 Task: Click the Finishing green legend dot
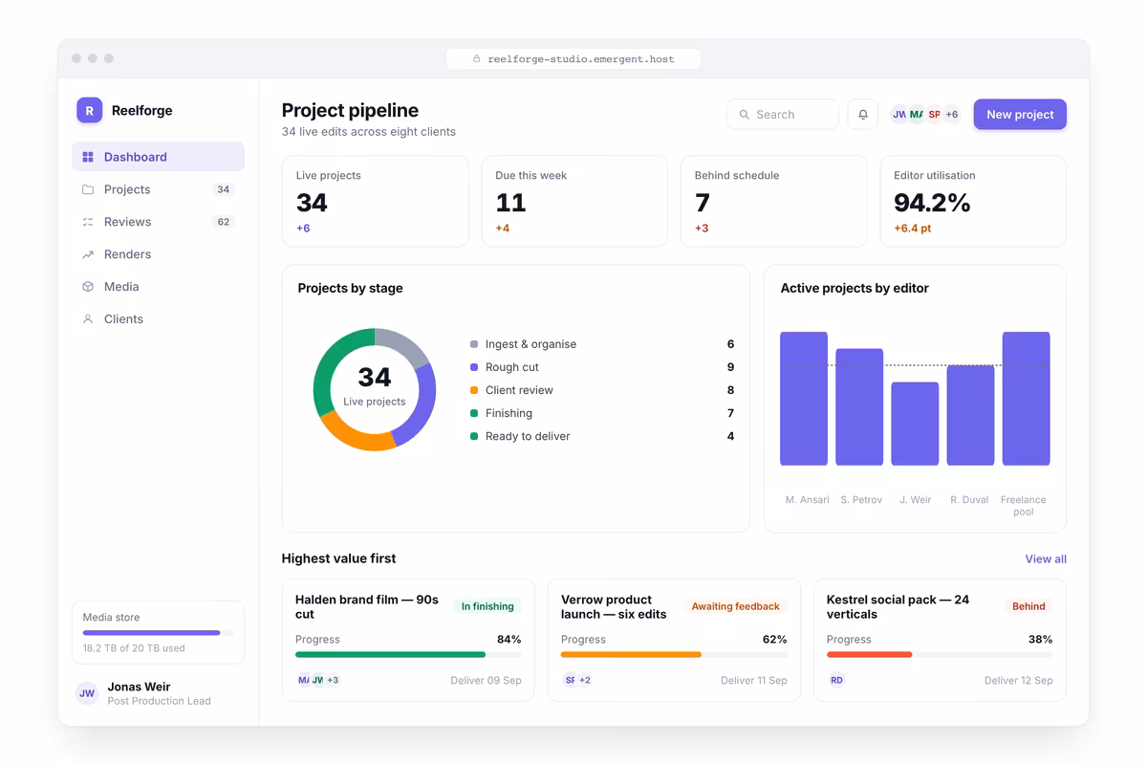coord(474,413)
